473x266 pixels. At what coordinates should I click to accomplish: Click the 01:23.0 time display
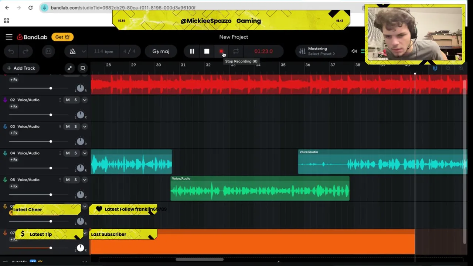click(263, 51)
